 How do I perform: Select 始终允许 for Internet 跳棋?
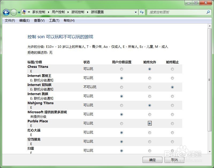(x=150, y=96)
